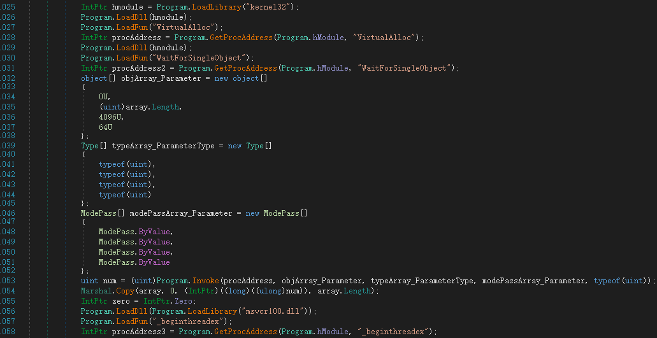Click "WaitForSingleObject" string inside GetProcAddress call
The image size is (657, 338).
[x=406, y=68]
